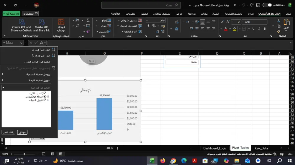The image size is (295, 165).
Task: Uncheck the الموقع الإلكتروني filter checkbox
Action: 45,97
